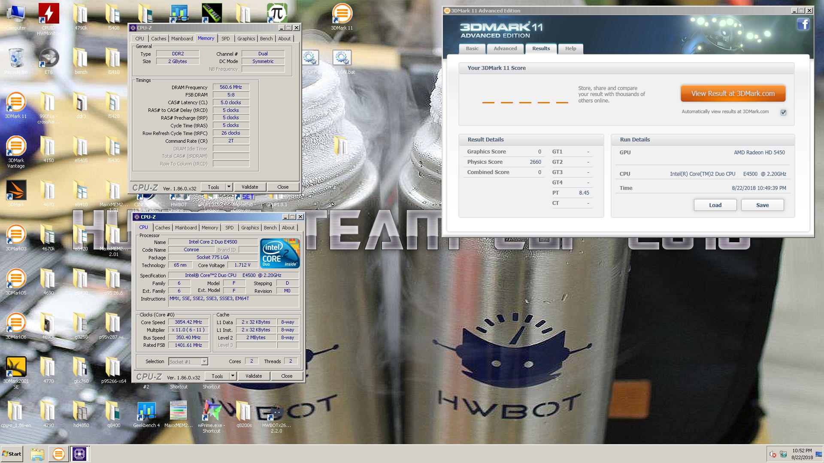824x463 pixels.
Task: Open the q8400 folder
Action: [114, 414]
